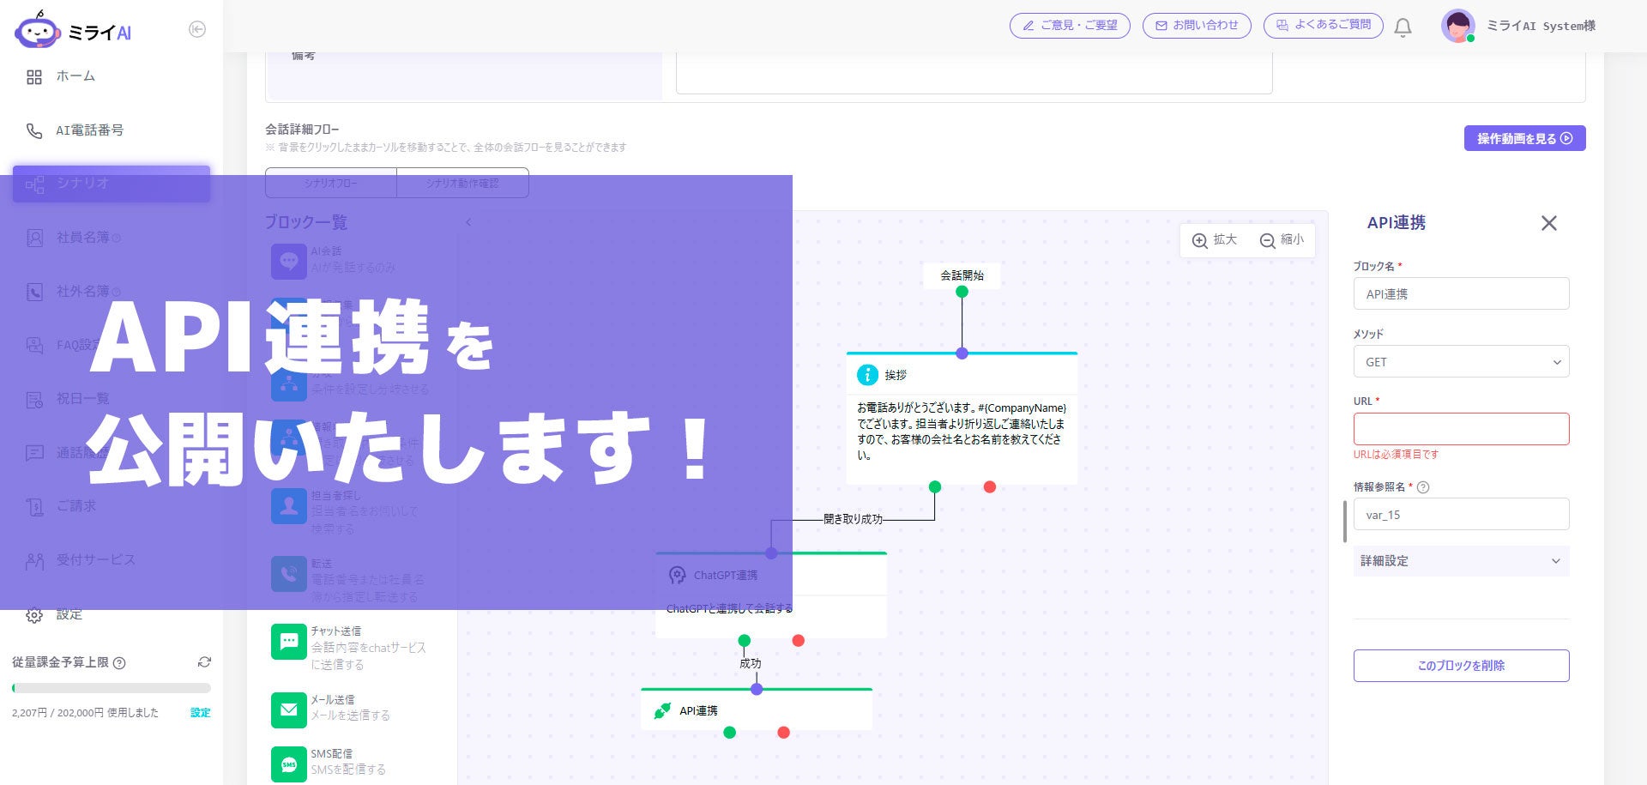Viewport: 1647px width, 785px height.
Task: Expand 詳細設定 section
Action: [x=1461, y=561]
